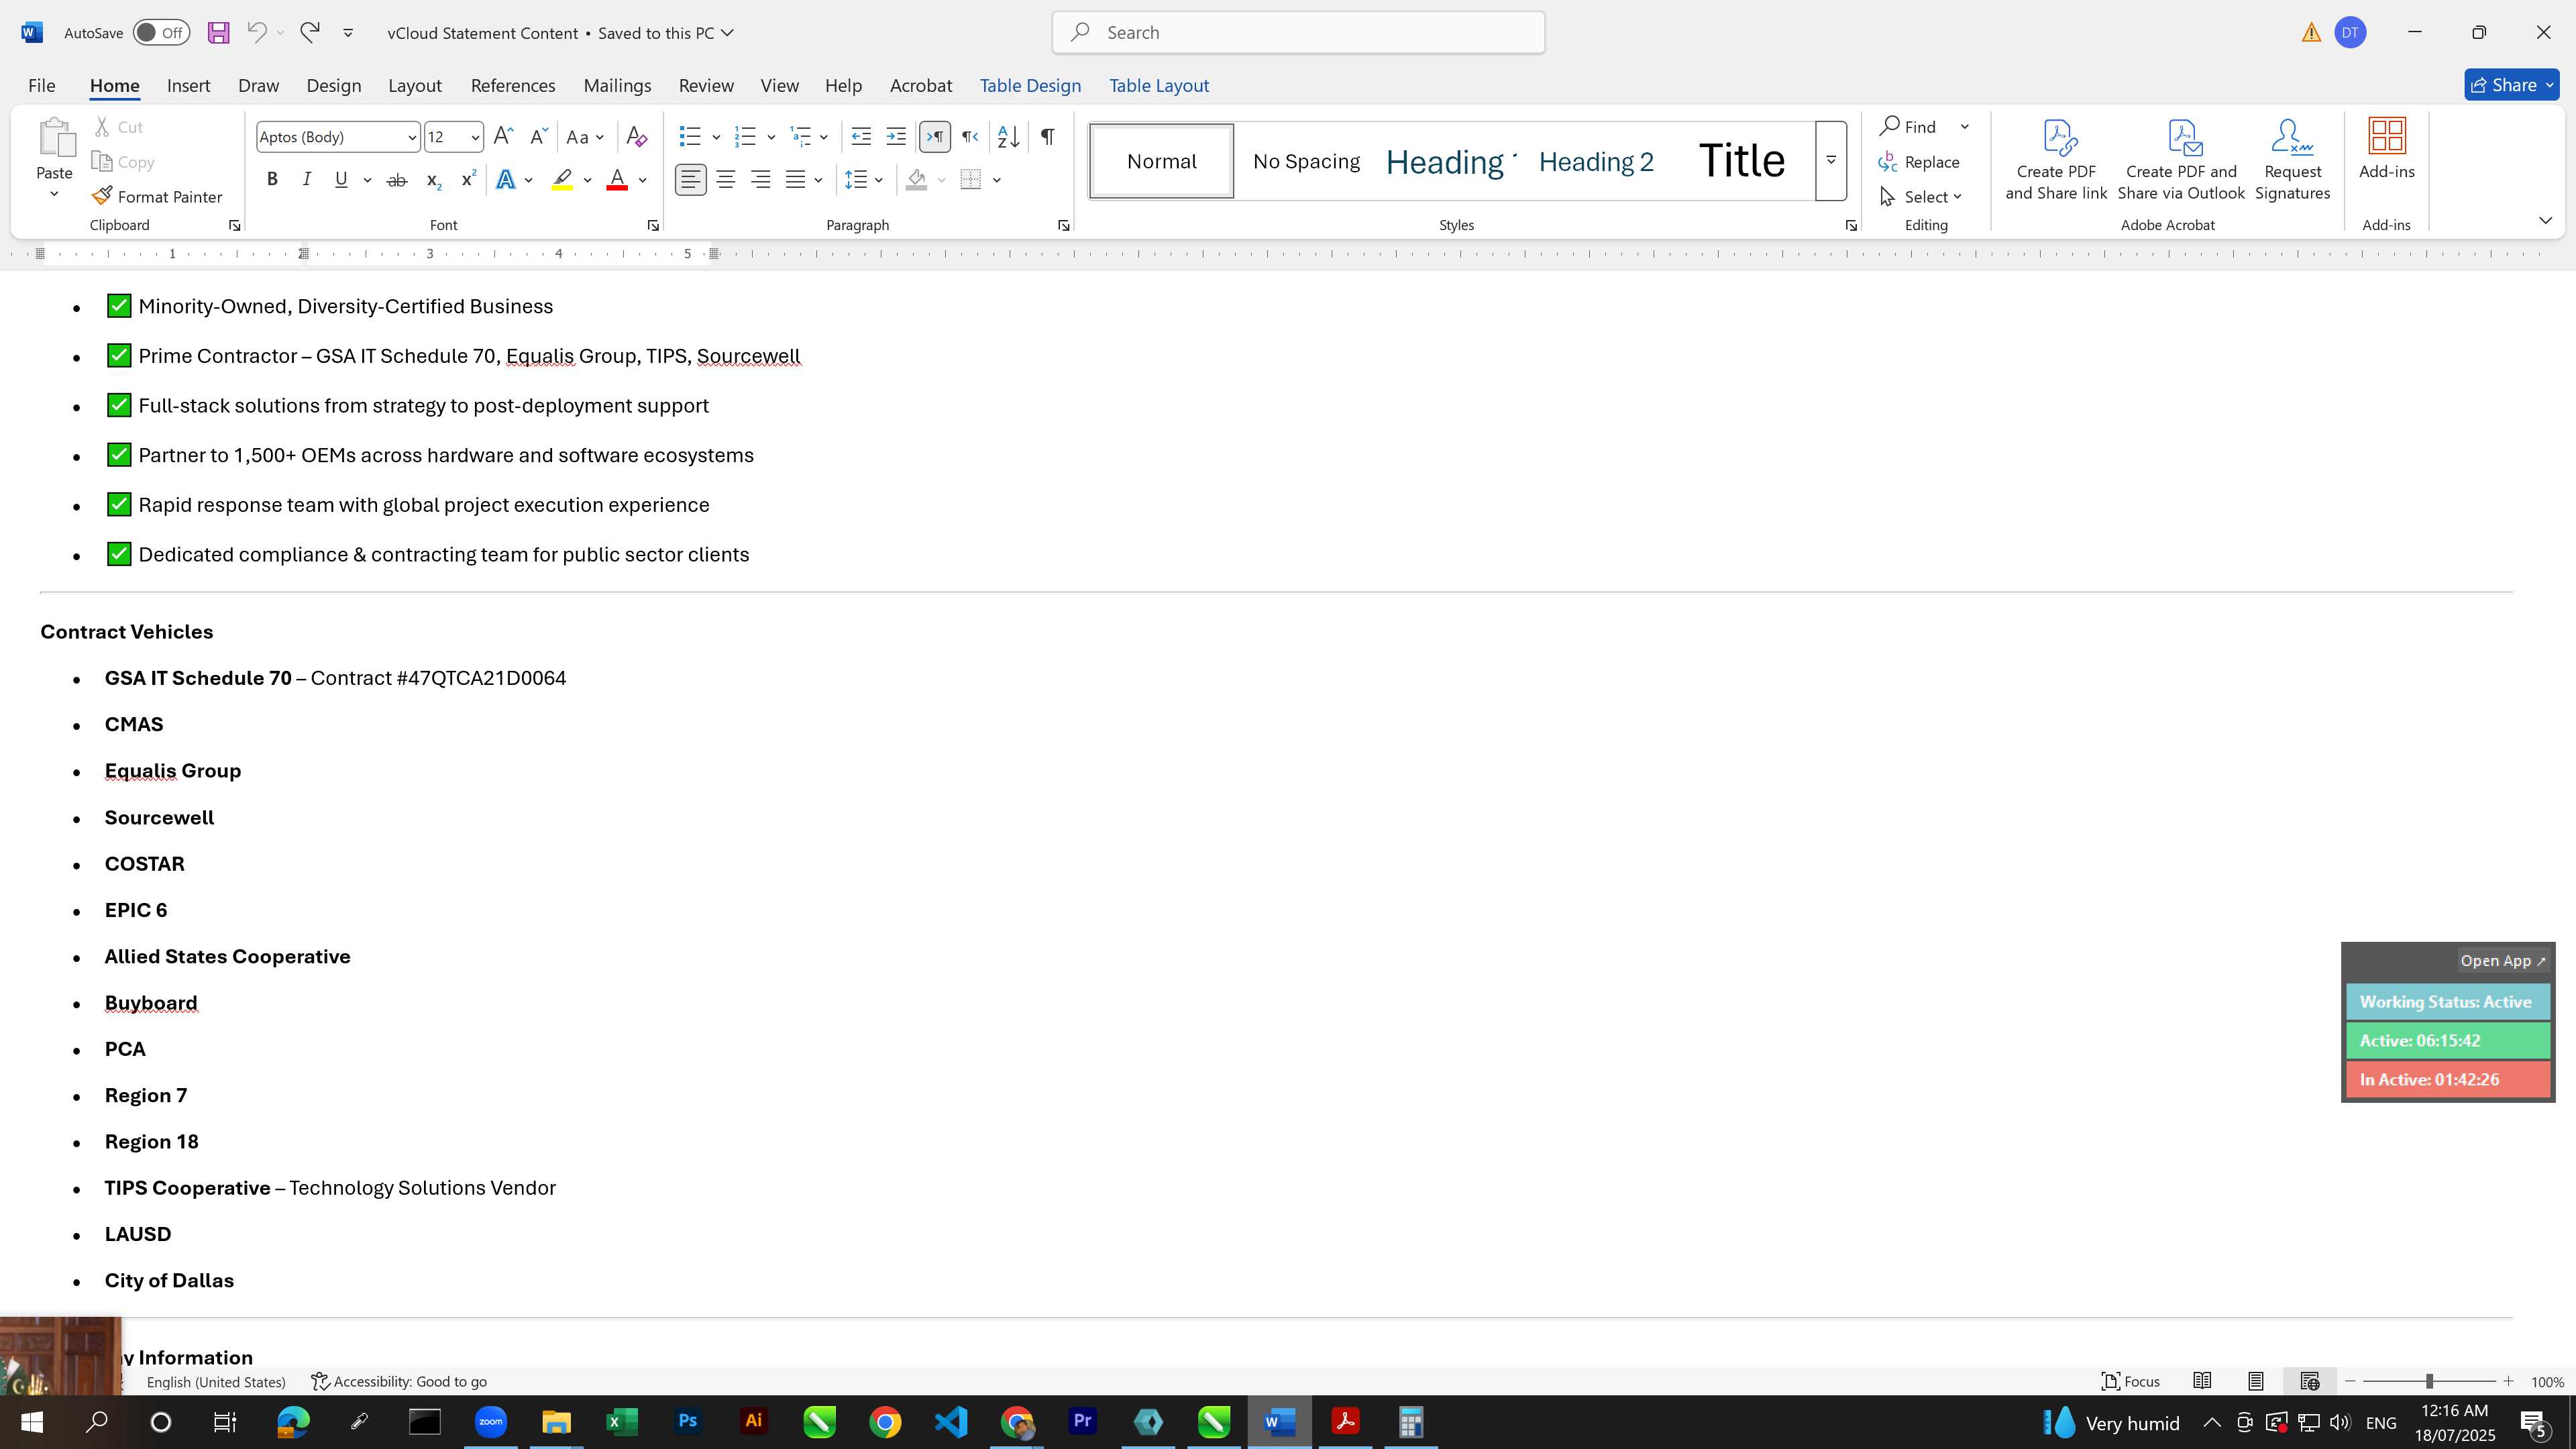
Task: Toggle AutoSave switch on
Action: coord(161,33)
